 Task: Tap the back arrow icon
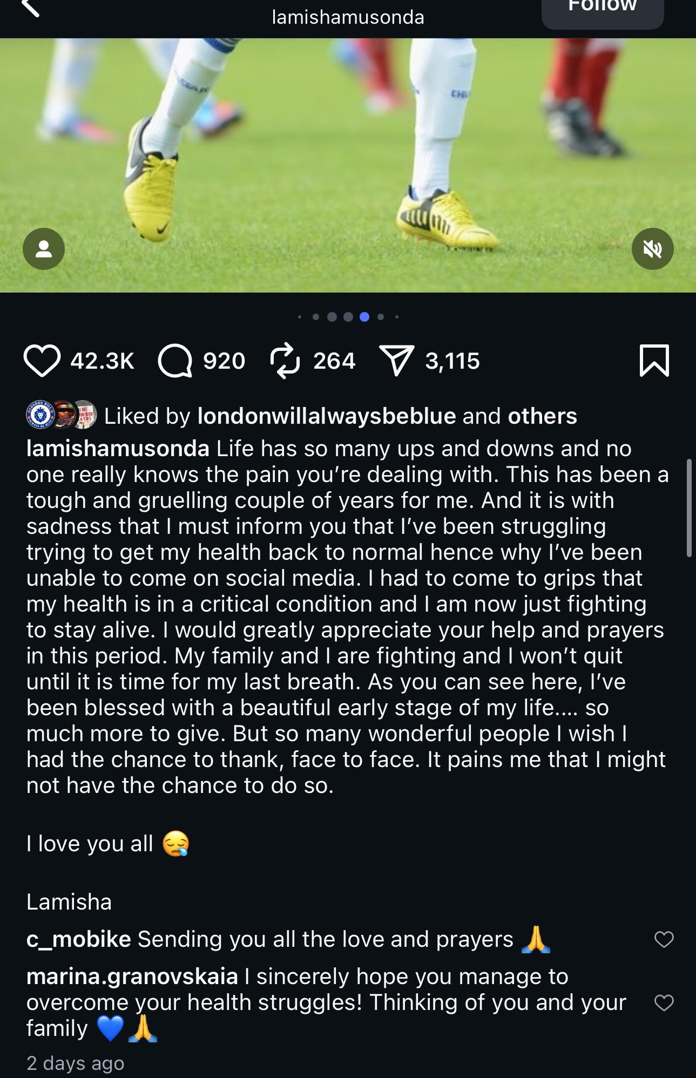pyautogui.click(x=31, y=8)
